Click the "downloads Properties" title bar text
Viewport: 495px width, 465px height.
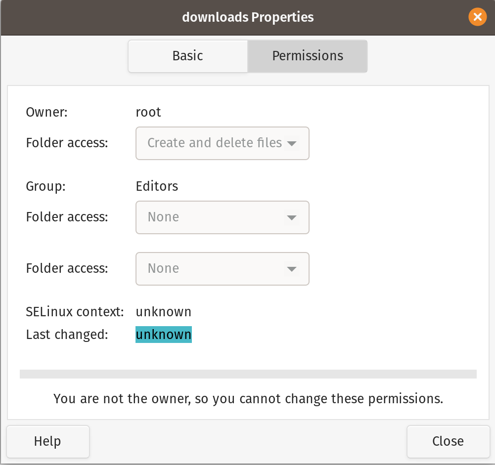click(248, 17)
